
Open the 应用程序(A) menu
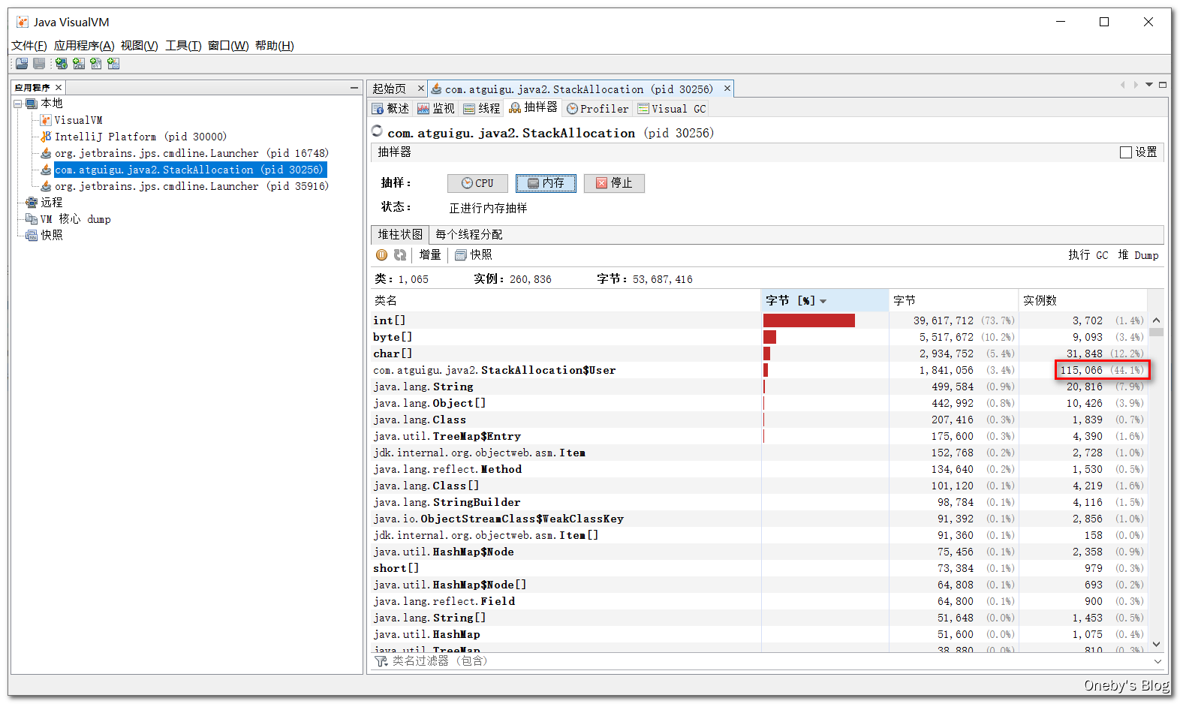click(x=84, y=46)
